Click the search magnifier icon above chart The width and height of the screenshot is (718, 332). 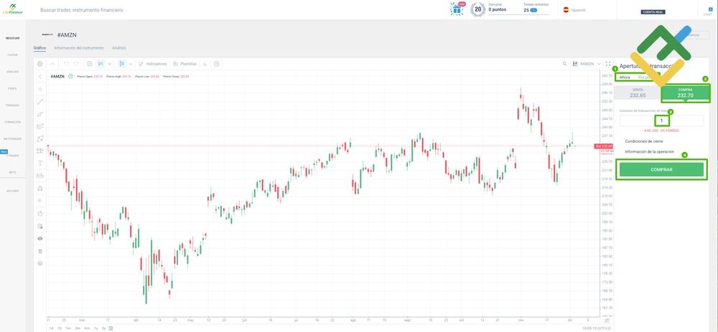pos(565,64)
